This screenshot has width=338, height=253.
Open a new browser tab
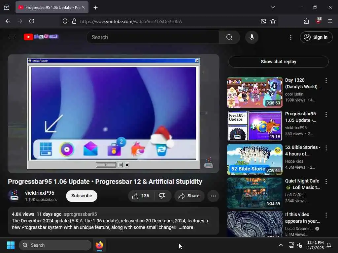95,8
